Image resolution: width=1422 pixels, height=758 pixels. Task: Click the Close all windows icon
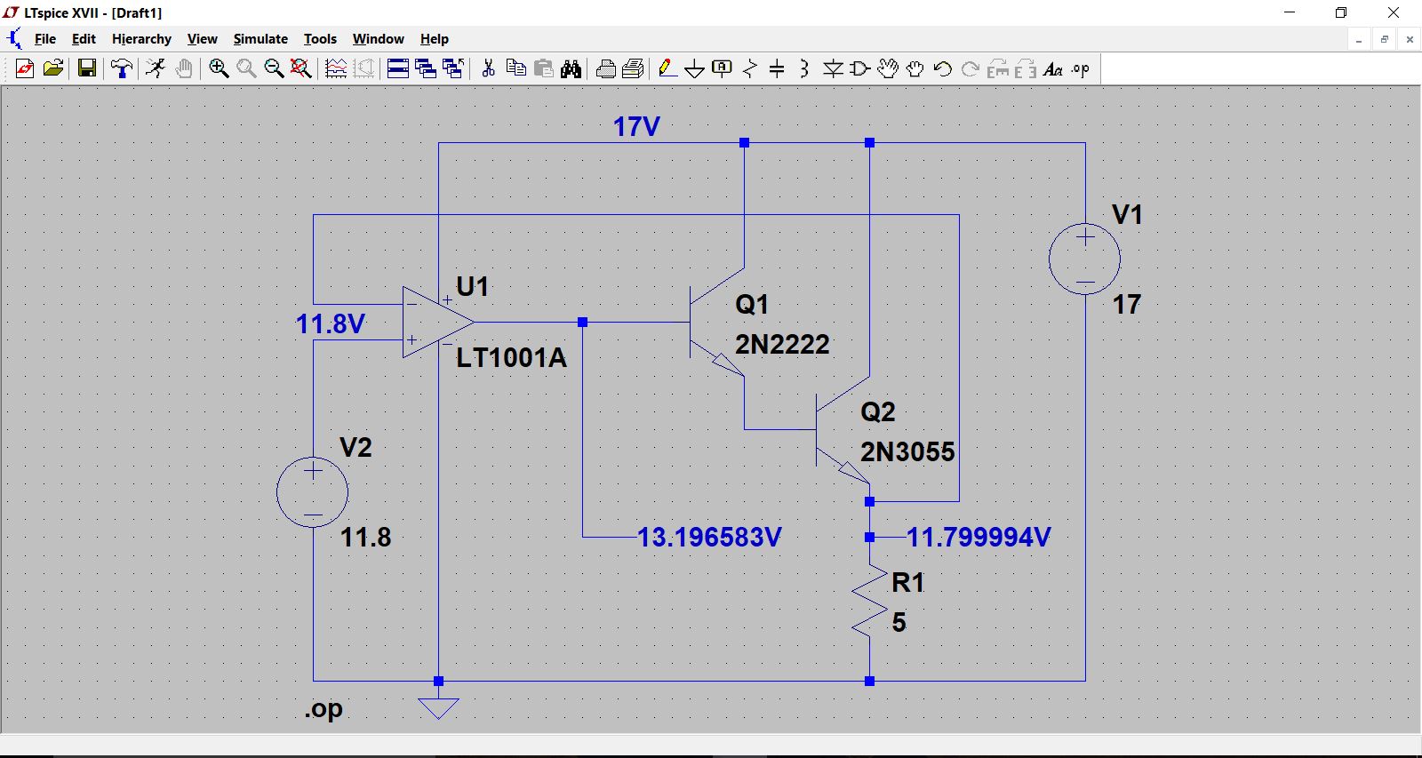point(453,68)
